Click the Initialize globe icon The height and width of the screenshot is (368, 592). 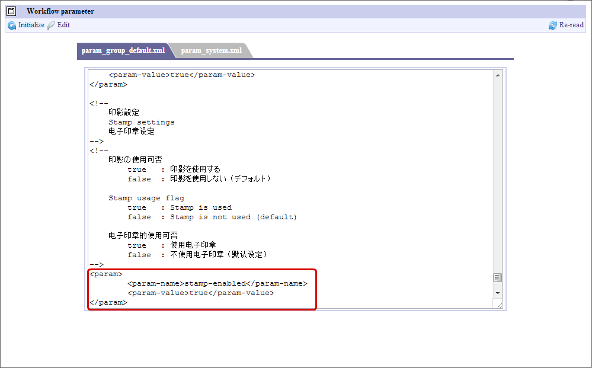click(12, 25)
